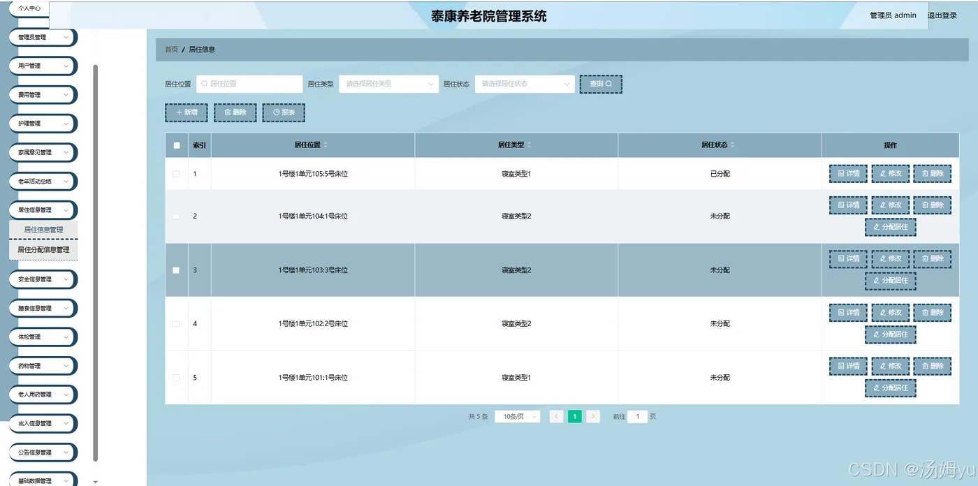Select the checkbox for row 3
This screenshot has height=486, width=978.
pyautogui.click(x=176, y=270)
